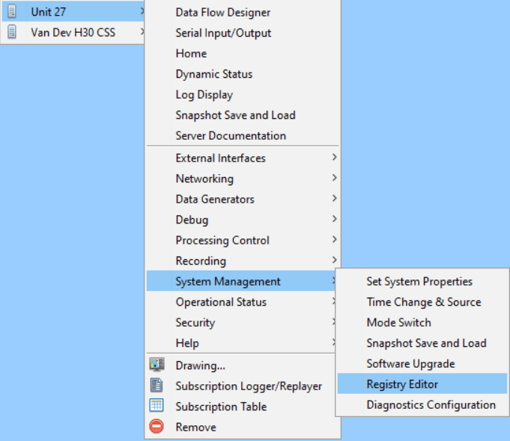Screen dimensions: 510x441
Task: Open Server Documentation
Action: (231, 136)
